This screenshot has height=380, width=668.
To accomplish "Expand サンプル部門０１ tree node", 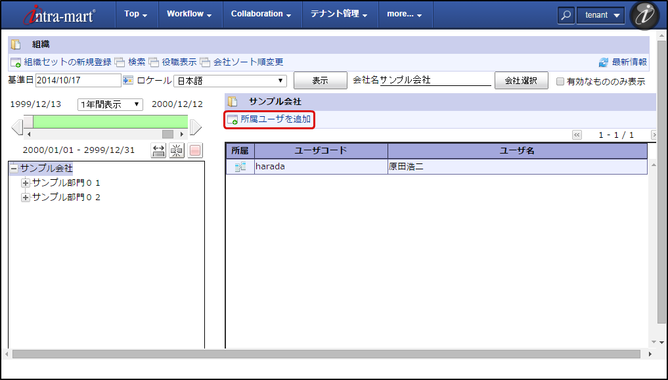I will tap(26, 183).
